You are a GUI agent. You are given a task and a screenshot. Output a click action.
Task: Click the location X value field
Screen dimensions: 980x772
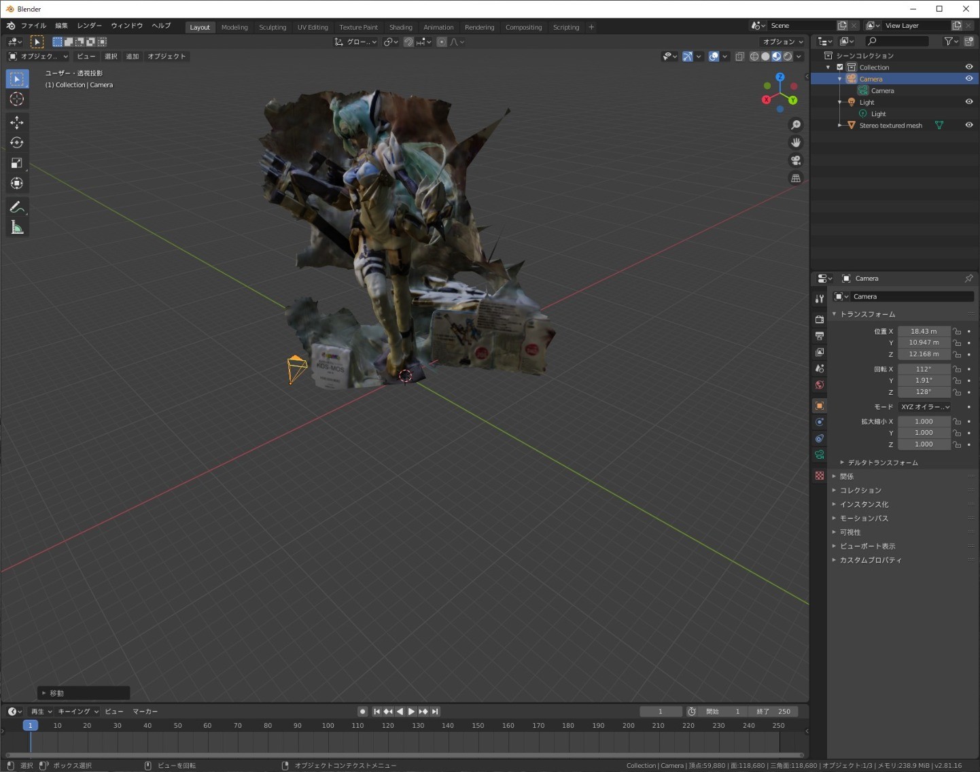924,332
